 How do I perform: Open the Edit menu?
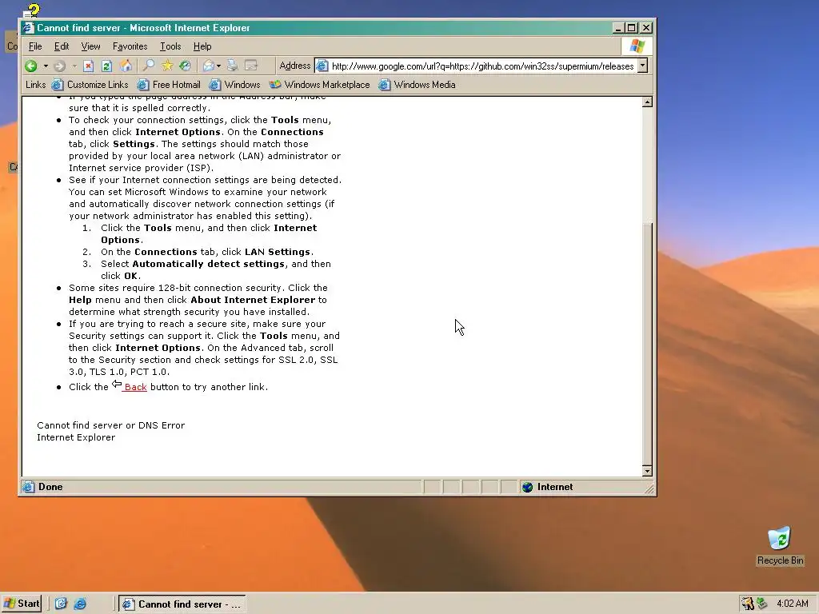pos(62,46)
